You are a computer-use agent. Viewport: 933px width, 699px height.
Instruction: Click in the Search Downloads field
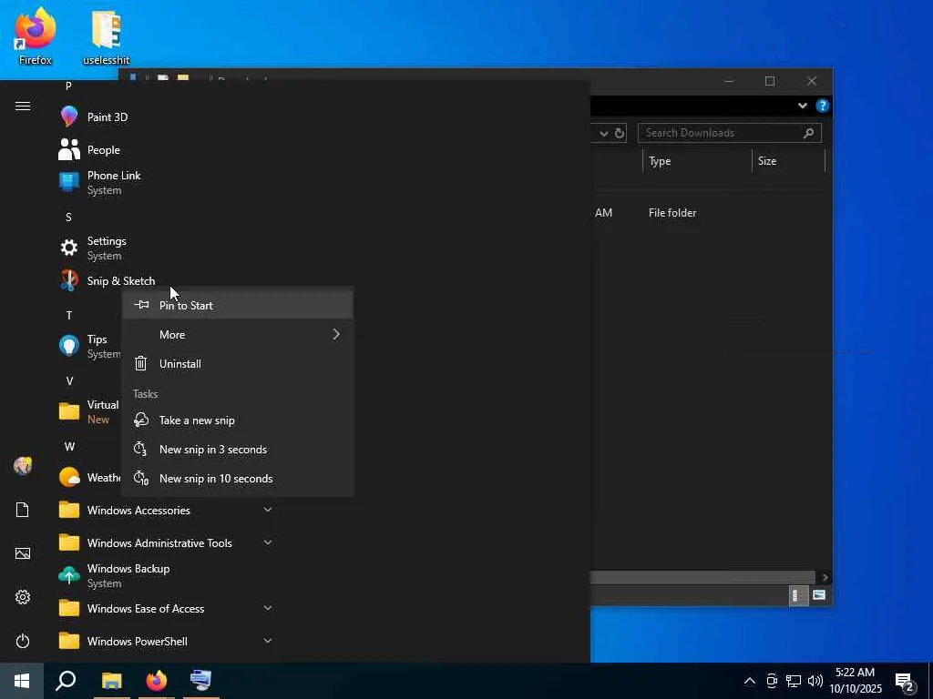(730, 133)
